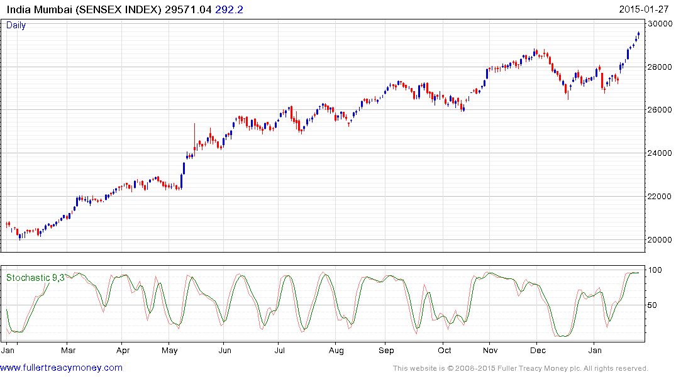Image resolution: width=676 pixels, height=377 pixels.
Task: Click the tall-wick candle spike in mid-May
Action: (x=194, y=140)
